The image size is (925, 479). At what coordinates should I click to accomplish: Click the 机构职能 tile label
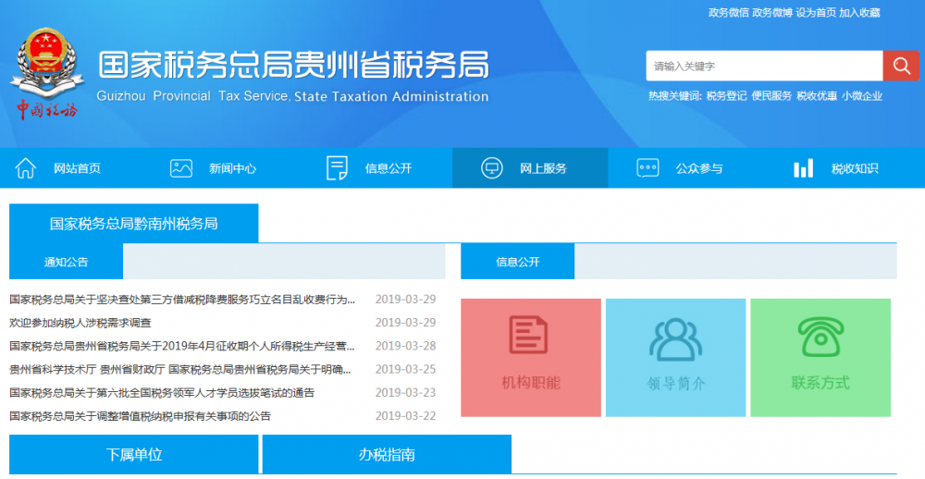(531, 383)
